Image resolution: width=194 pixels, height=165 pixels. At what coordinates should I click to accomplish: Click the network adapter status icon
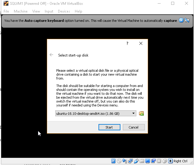(130, 161)
